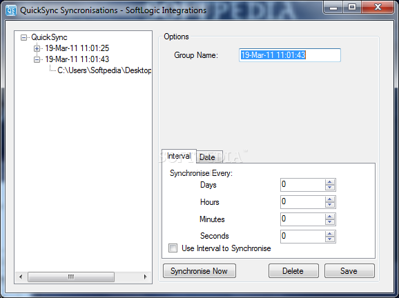Viewport: 399px width, 298px height.
Task: Click inside the Minutes number field
Action: pos(302,219)
